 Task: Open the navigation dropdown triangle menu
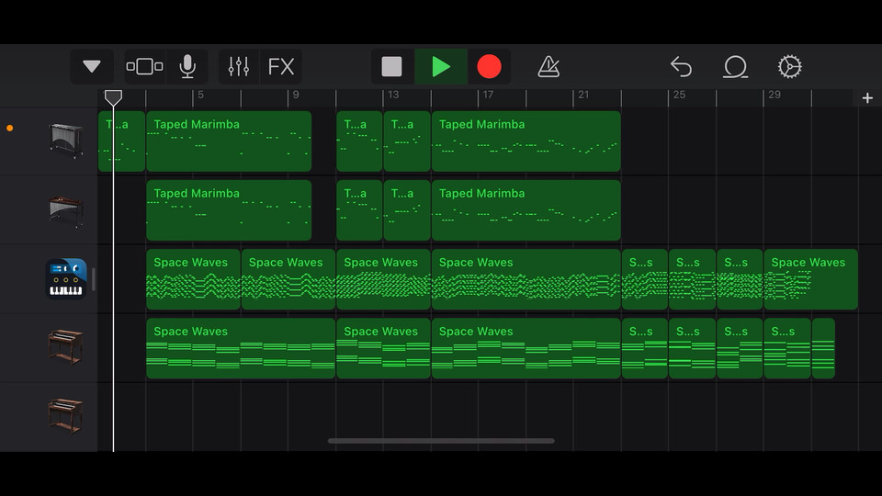(x=92, y=66)
